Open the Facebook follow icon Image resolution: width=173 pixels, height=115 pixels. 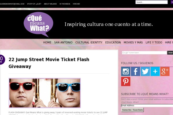(136, 71)
